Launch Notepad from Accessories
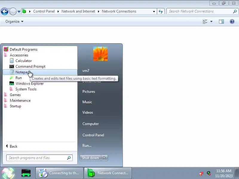This screenshot has width=239, height=179. (40, 72)
